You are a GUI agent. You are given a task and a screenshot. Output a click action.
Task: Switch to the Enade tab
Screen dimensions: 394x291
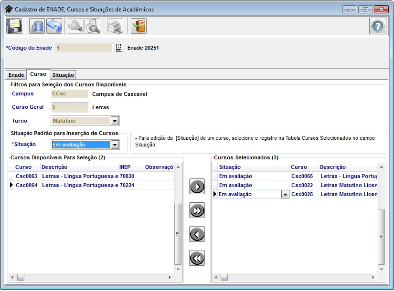[x=16, y=75]
